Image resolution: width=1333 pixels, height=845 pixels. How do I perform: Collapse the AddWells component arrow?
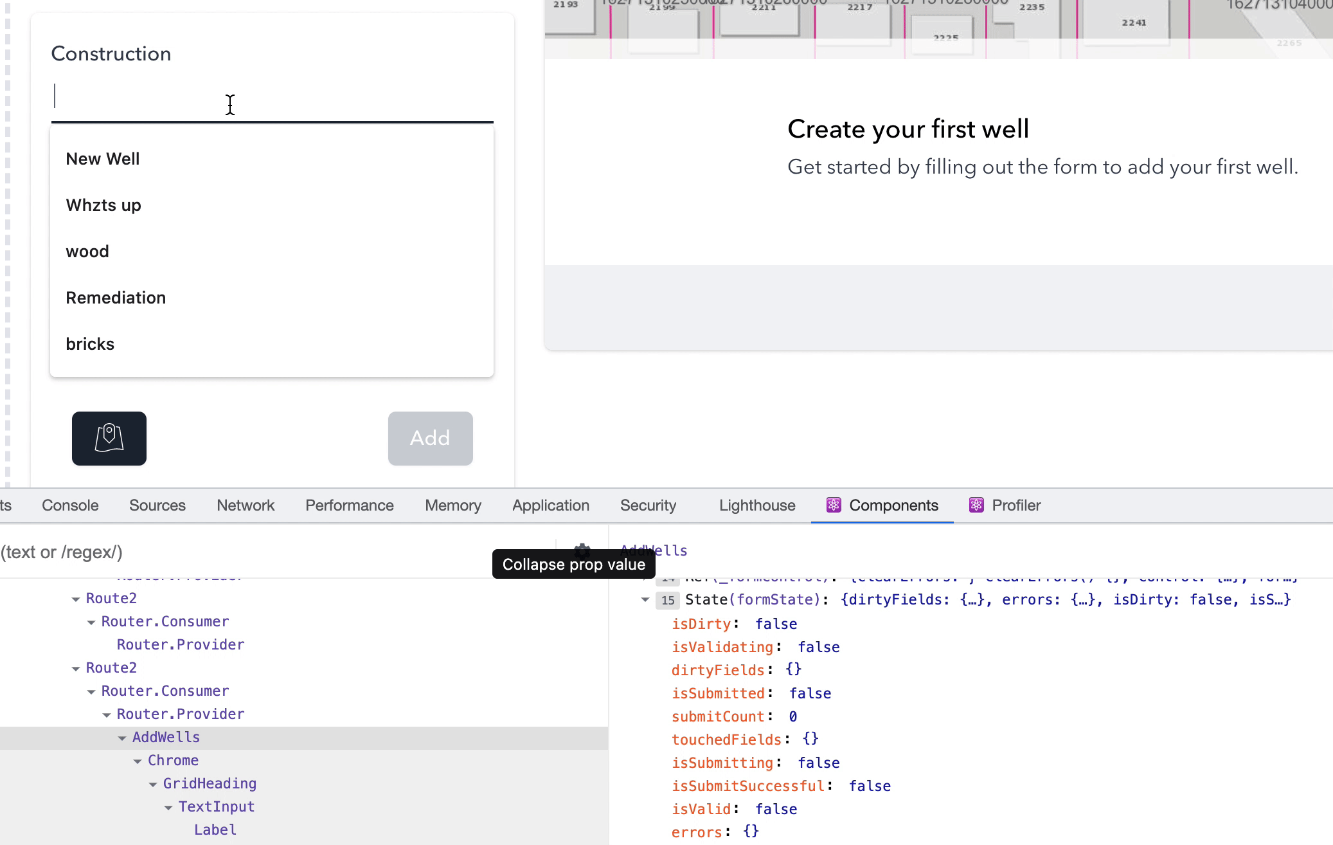pos(122,738)
